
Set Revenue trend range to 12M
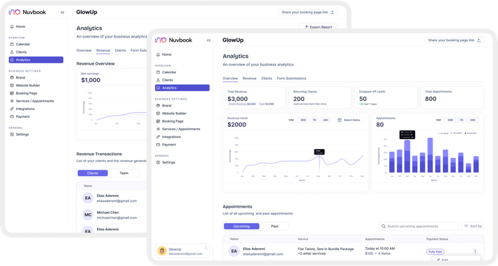(291, 120)
